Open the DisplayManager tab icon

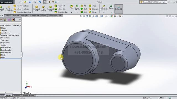tap(13, 20)
